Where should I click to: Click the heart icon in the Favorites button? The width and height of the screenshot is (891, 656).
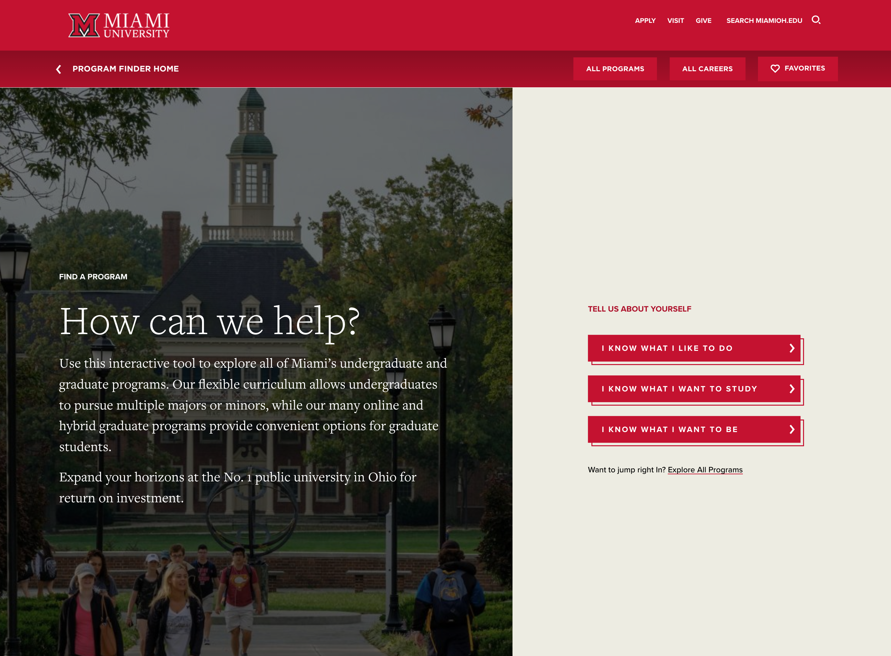click(775, 69)
